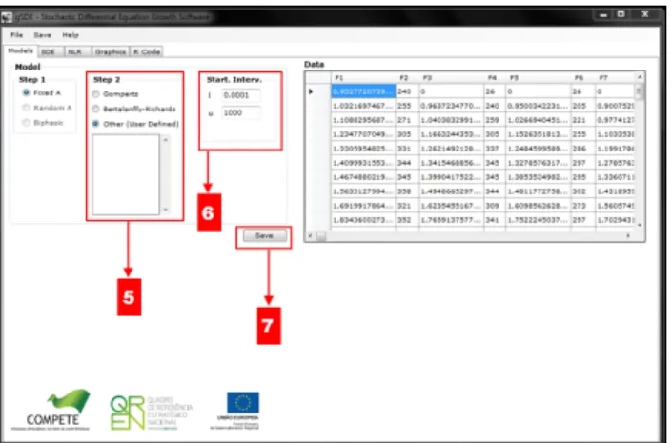The width and height of the screenshot is (672, 443).
Task: Click the F2 cell with value 271
Action: 407,120
